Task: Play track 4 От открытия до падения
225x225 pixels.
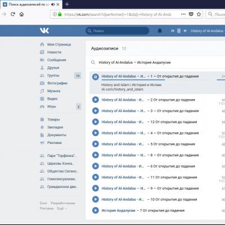Action: point(96,133)
